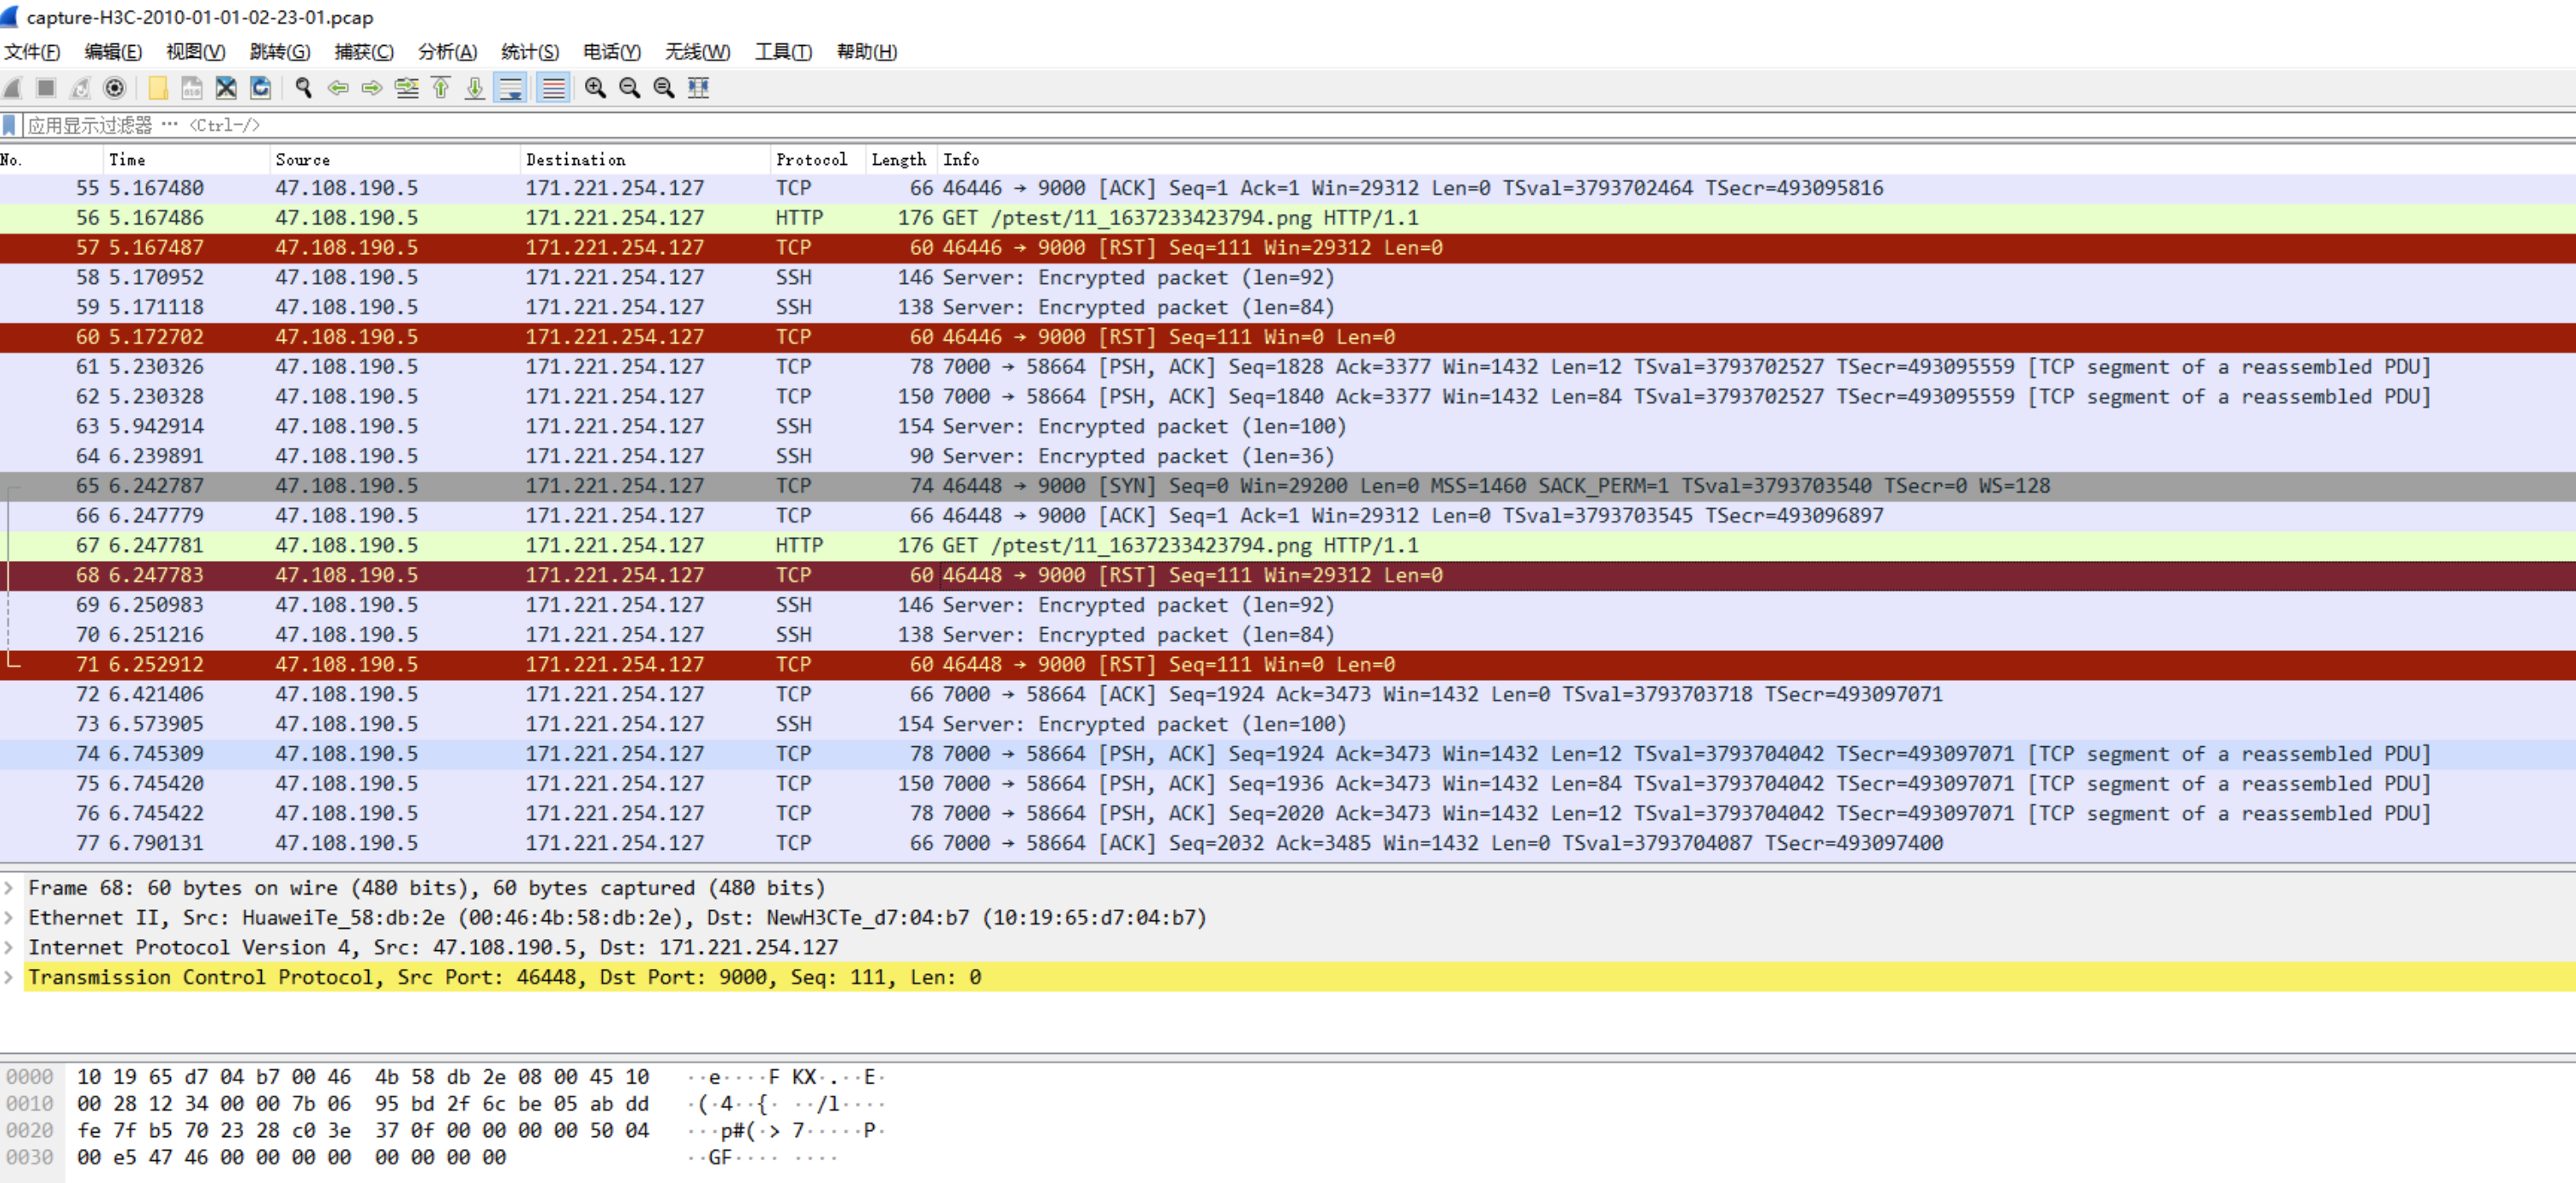Expand the Frame 68 details row
Image resolution: width=2576 pixels, height=1183 pixels.
(9, 888)
